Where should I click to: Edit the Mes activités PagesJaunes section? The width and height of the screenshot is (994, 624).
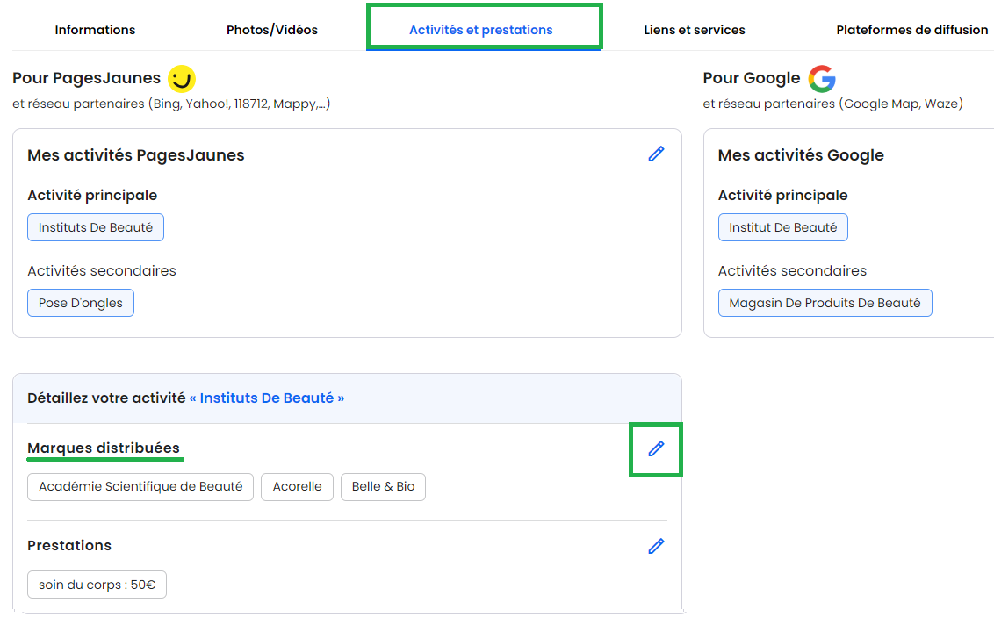[656, 154]
